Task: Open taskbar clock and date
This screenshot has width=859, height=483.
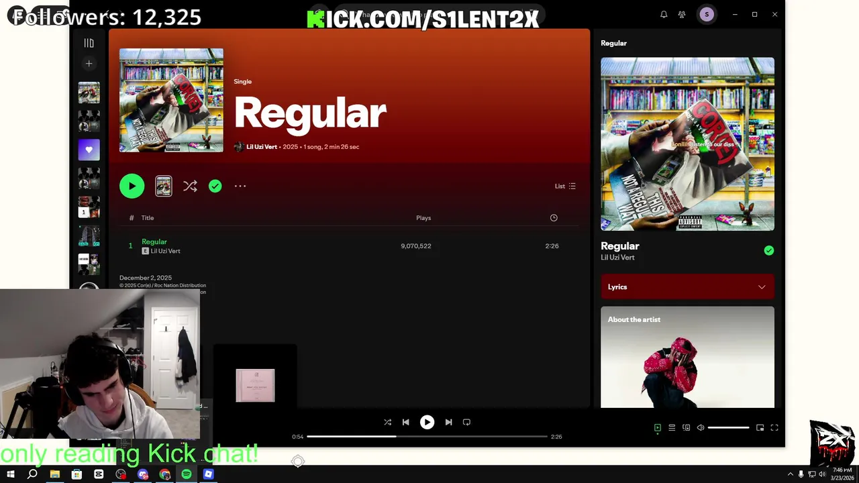Action: tap(842, 474)
